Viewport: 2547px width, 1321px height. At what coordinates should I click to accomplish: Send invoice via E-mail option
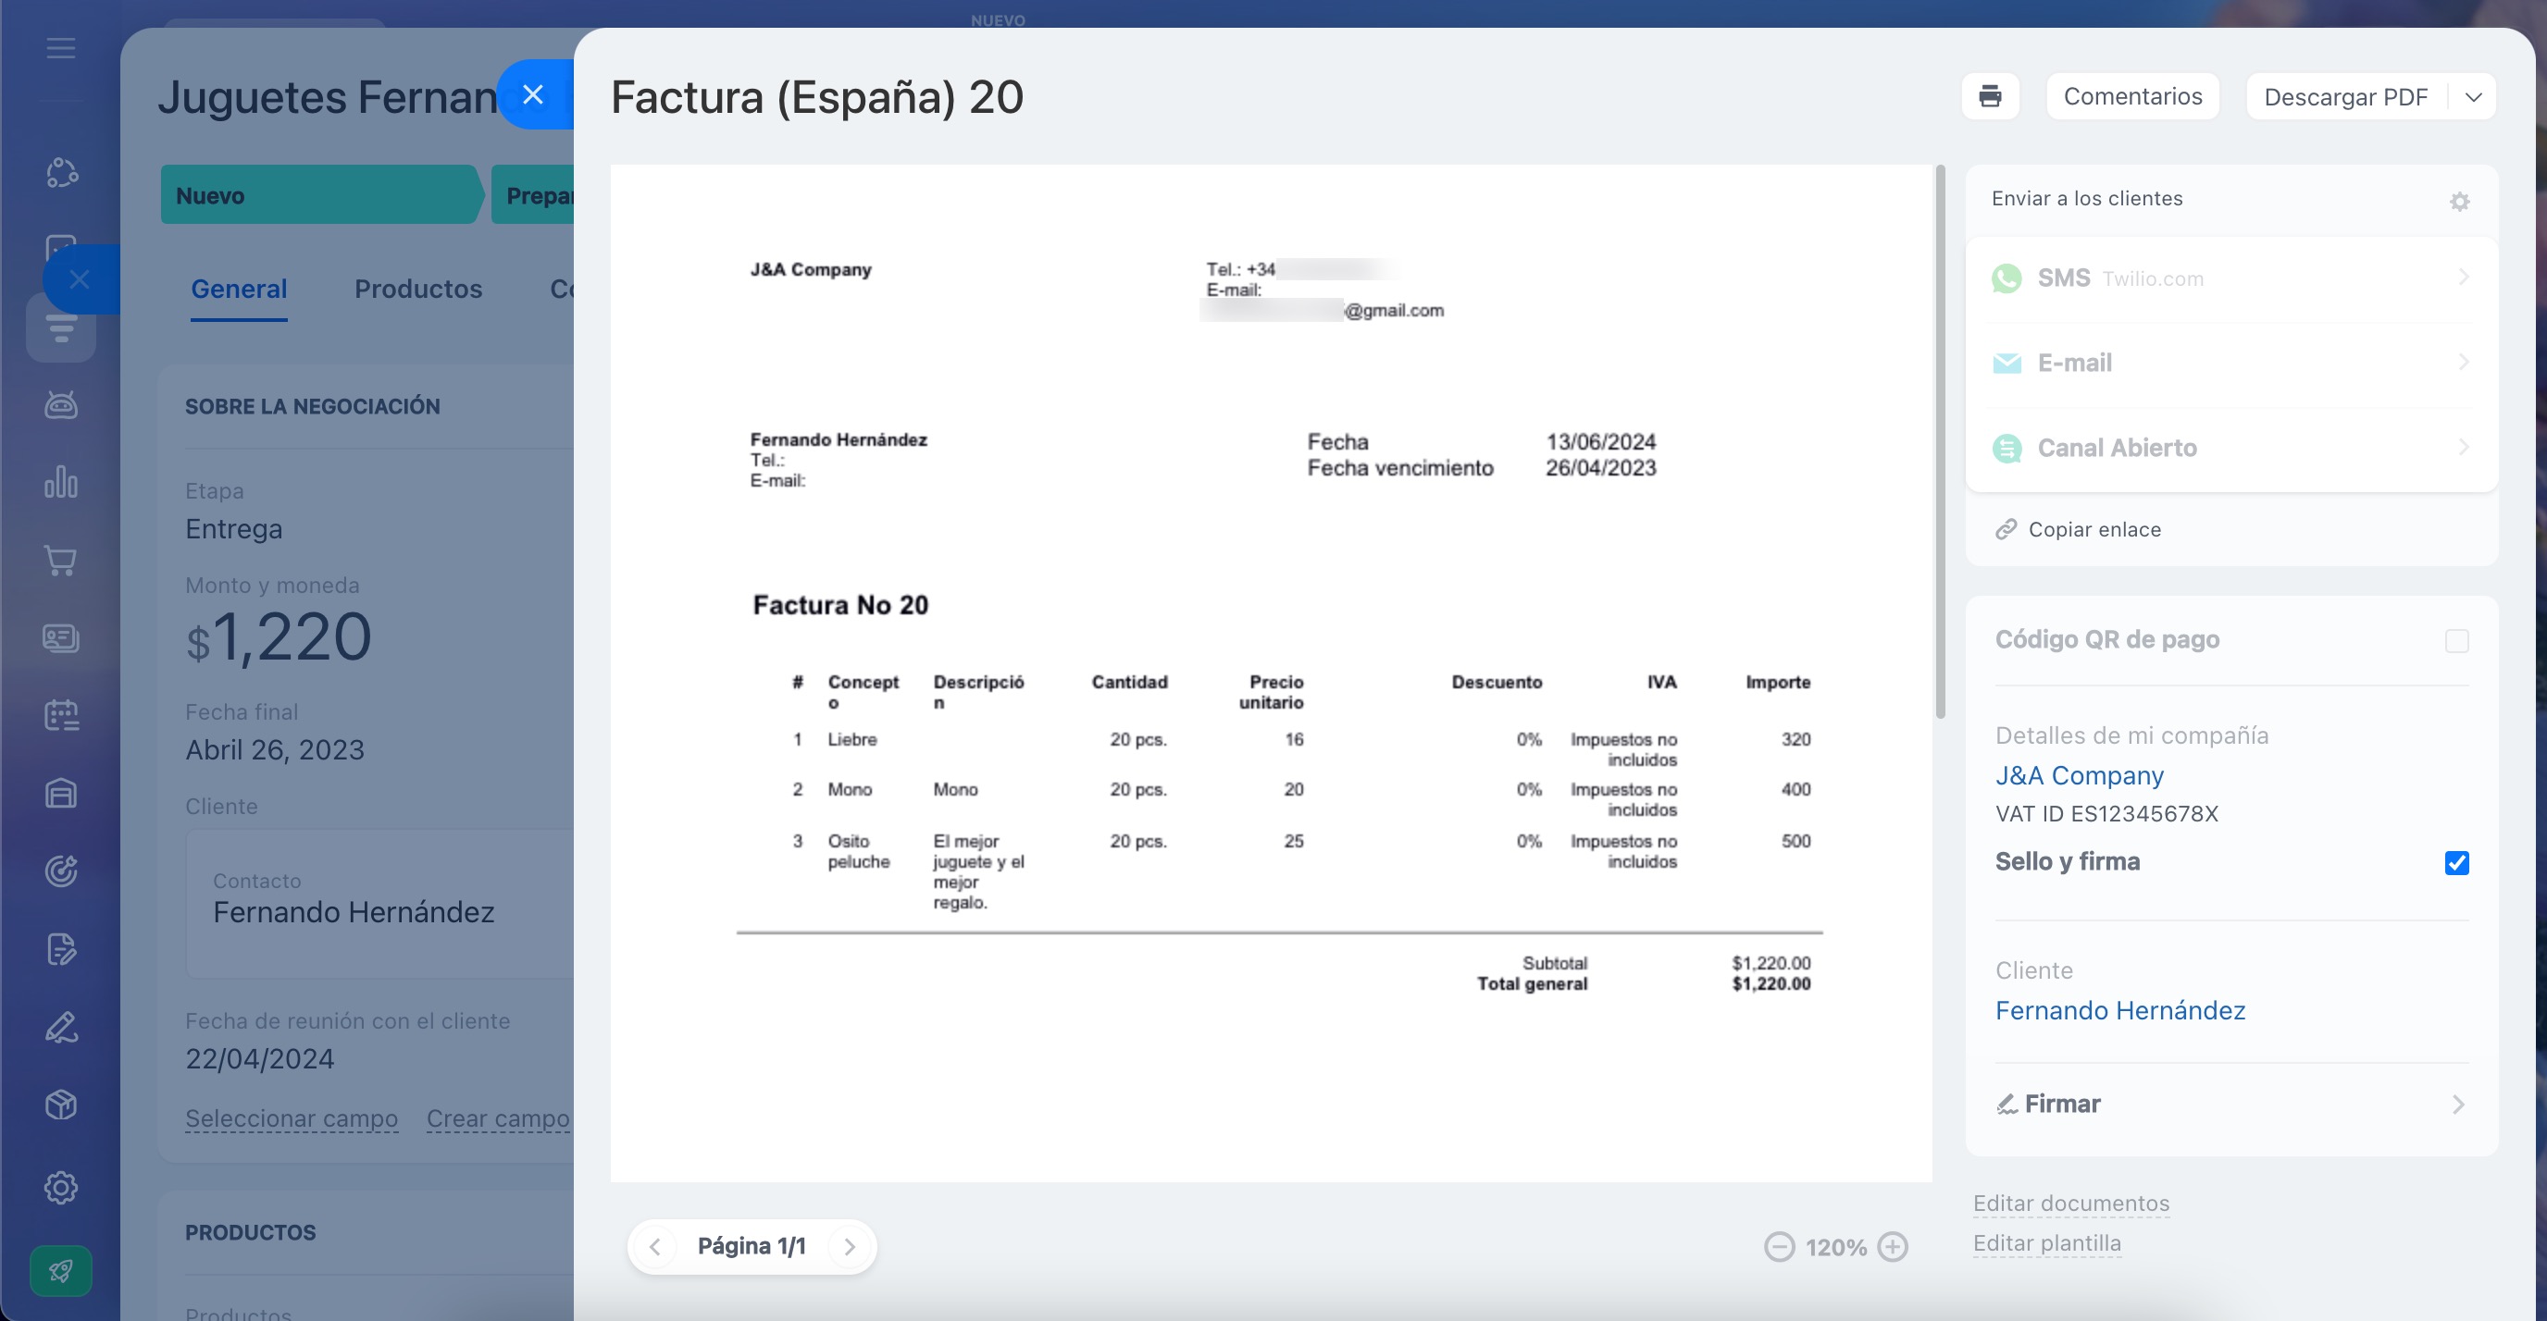[x=2230, y=363]
